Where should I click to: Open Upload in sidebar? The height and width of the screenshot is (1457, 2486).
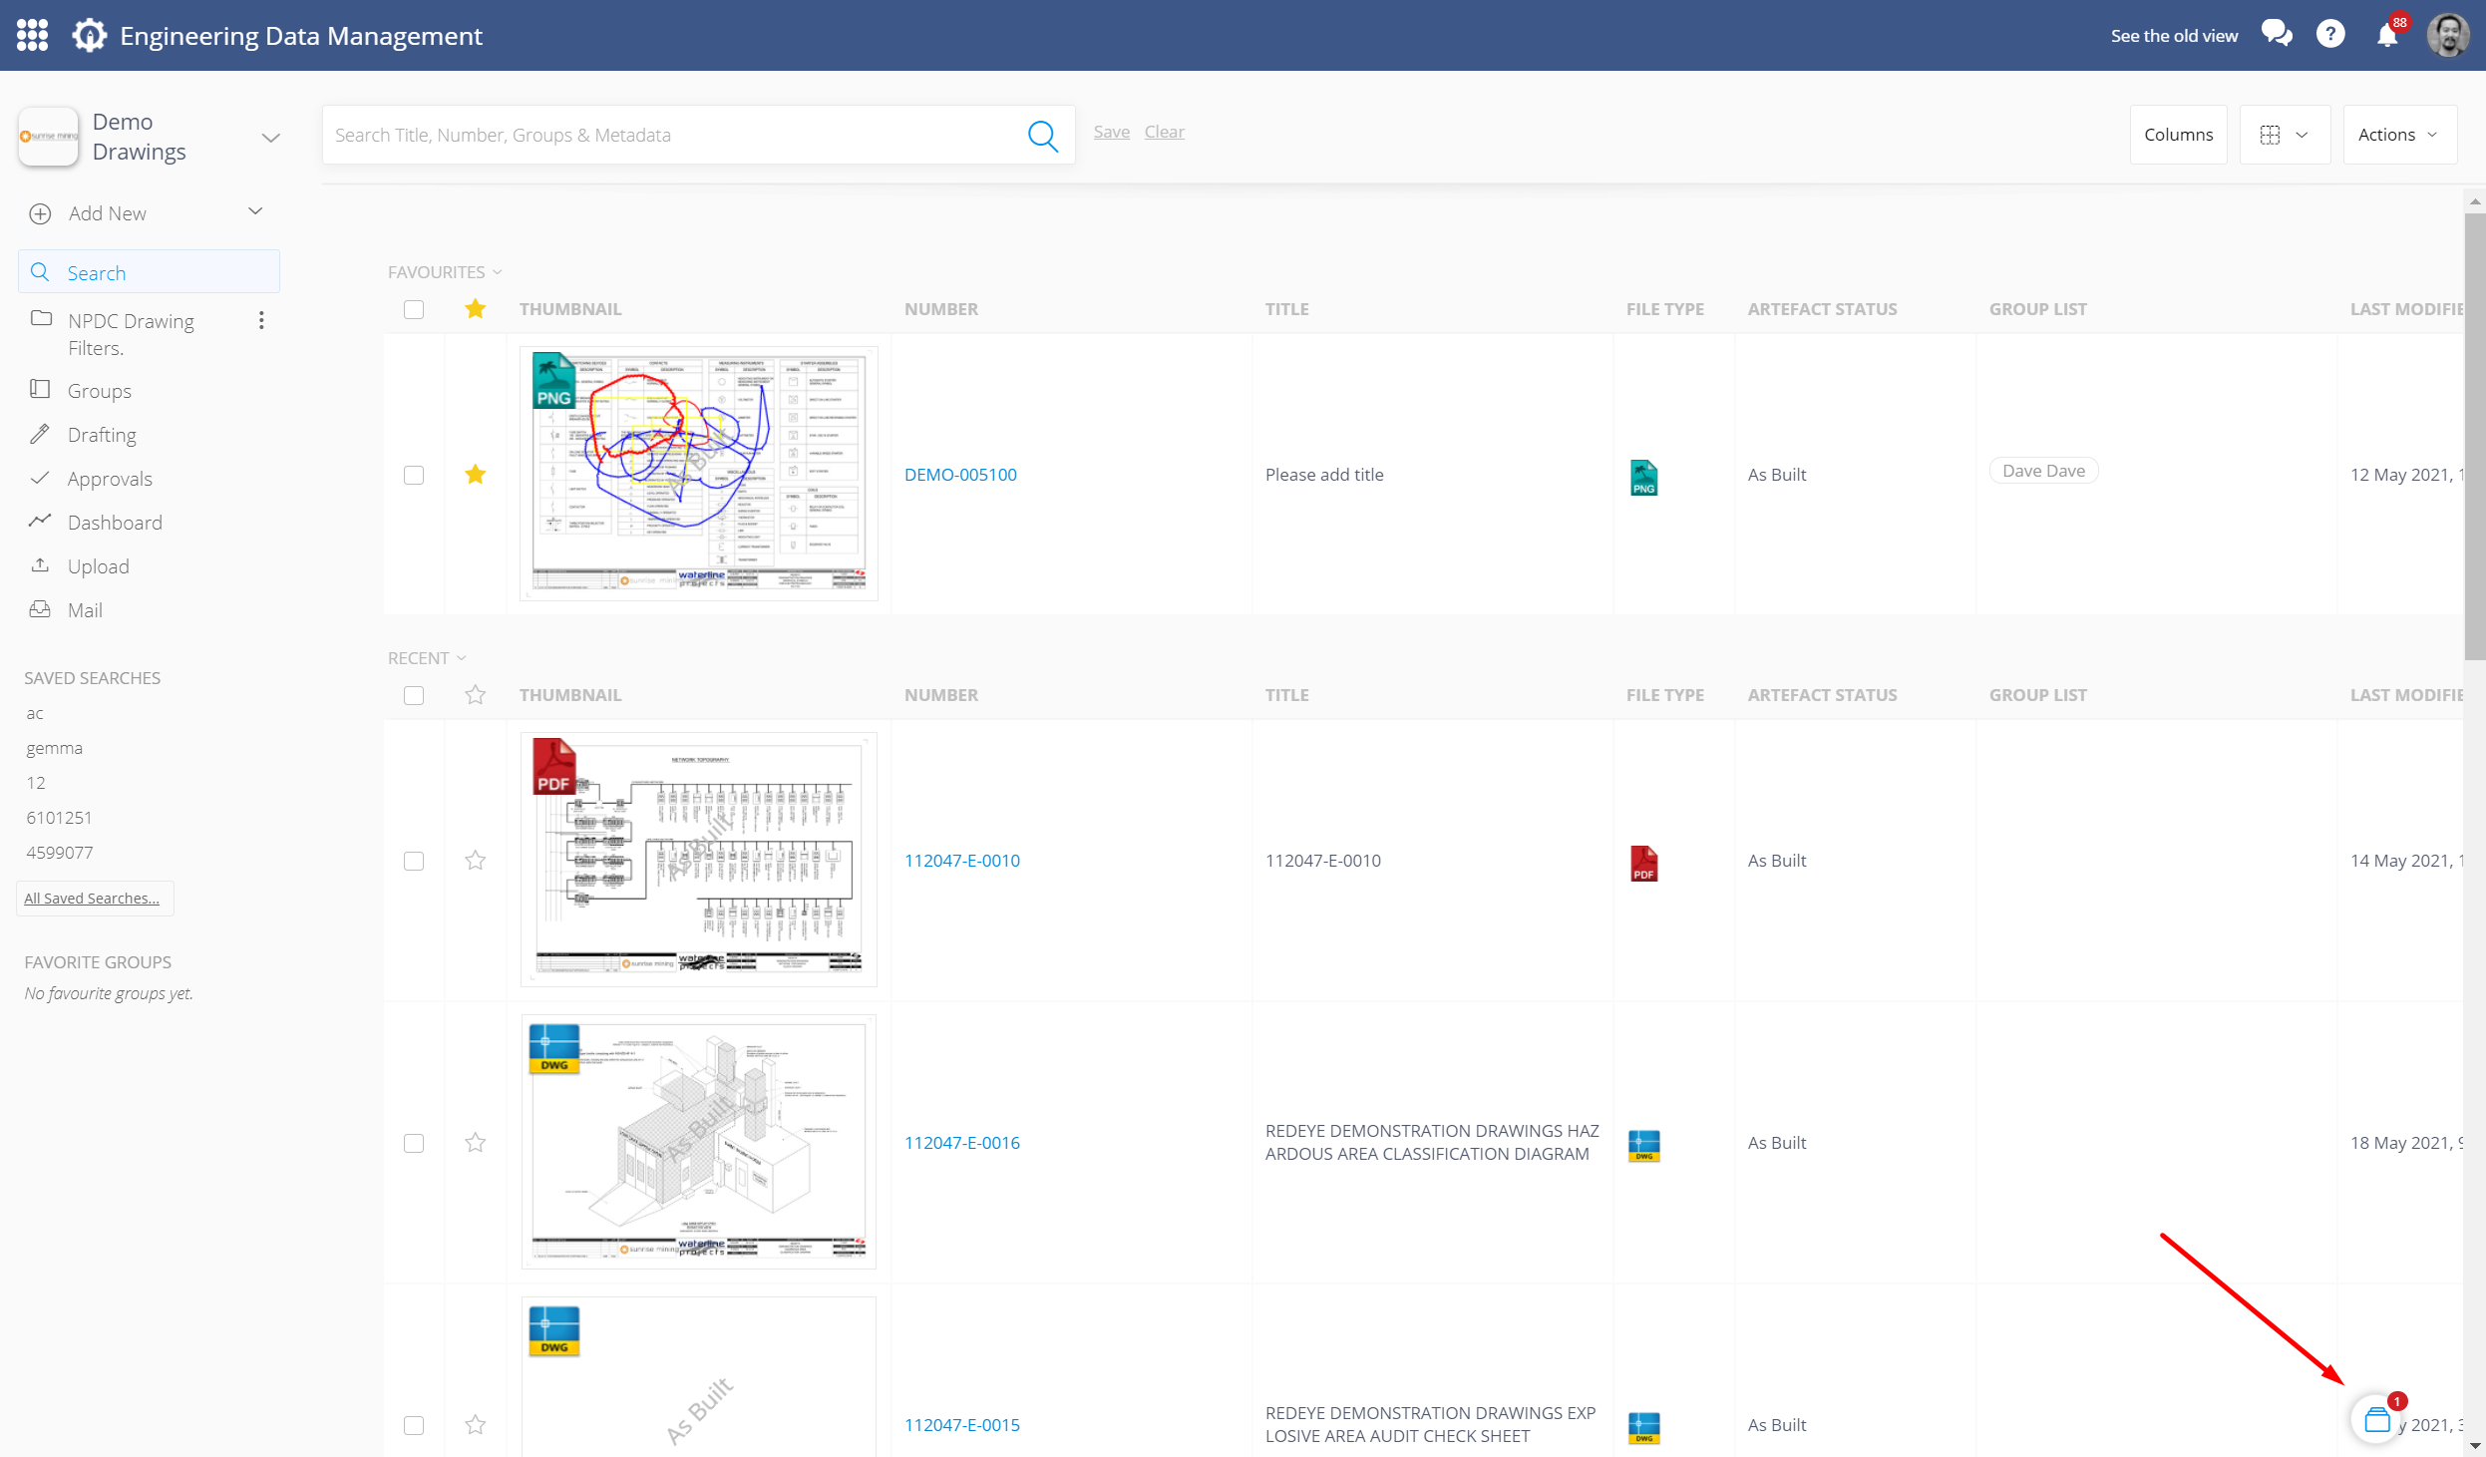tap(98, 566)
